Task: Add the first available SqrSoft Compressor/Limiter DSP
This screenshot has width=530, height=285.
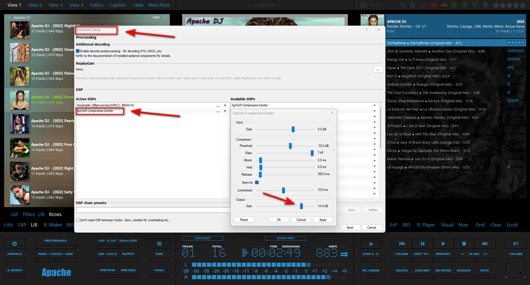Action: [374, 106]
